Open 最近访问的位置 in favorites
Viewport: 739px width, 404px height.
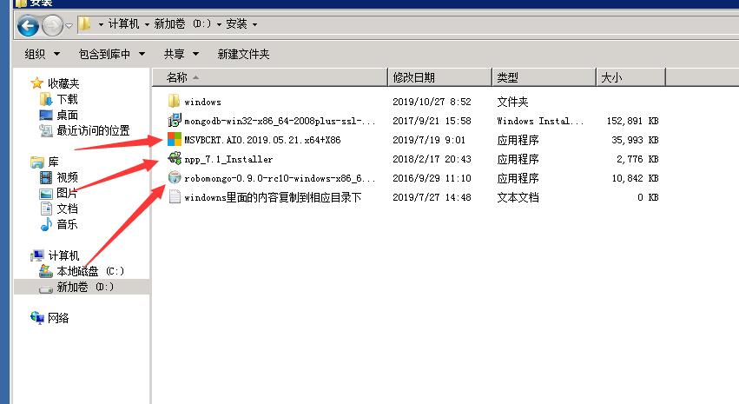93,131
